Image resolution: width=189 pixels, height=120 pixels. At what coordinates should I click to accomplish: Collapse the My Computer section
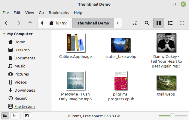point(4,34)
